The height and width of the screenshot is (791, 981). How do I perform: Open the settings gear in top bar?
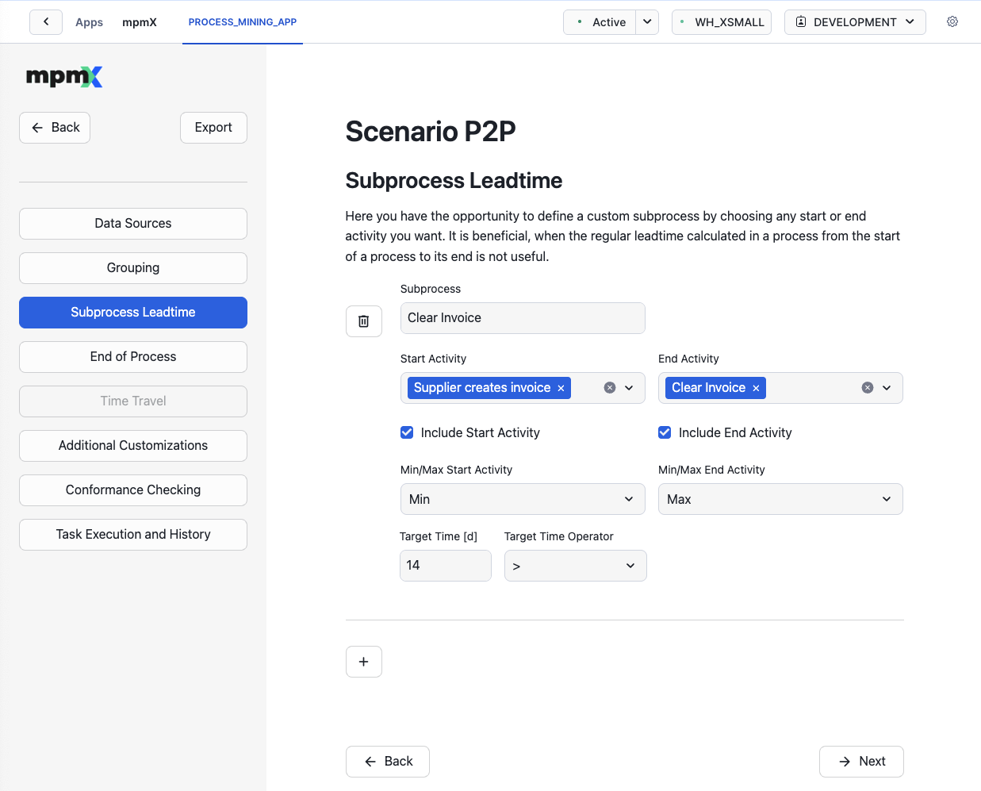[952, 22]
